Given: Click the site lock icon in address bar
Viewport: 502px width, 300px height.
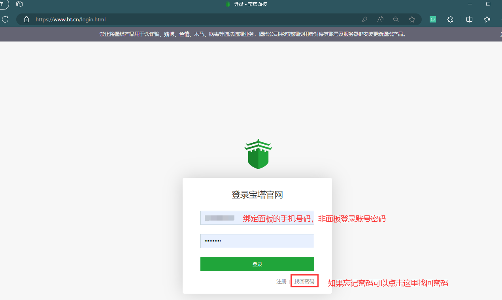Looking at the screenshot, I should tap(26, 19).
